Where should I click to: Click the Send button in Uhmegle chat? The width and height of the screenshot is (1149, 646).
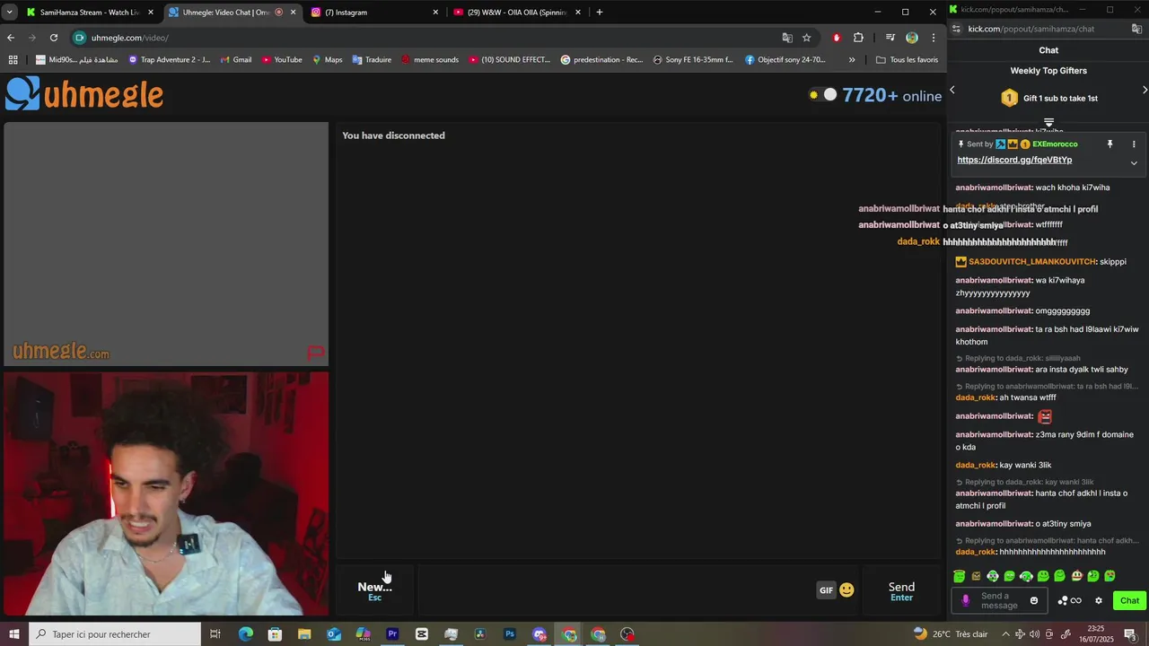click(x=901, y=590)
